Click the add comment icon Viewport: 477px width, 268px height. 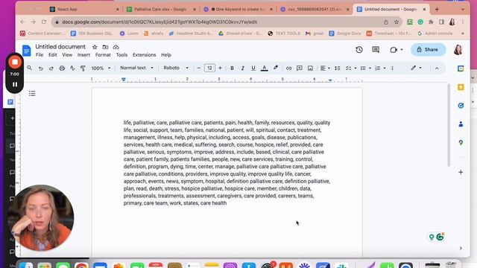click(300, 68)
